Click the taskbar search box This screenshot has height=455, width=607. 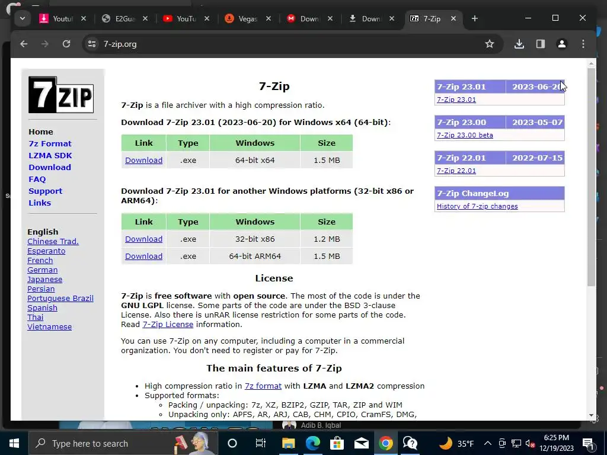click(123, 443)
